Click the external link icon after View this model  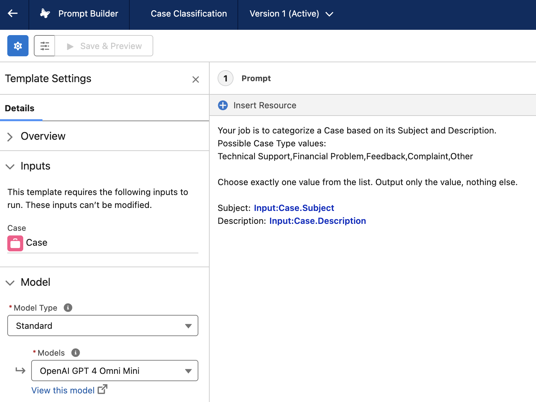pyautogui.click(x=102, y=389)
